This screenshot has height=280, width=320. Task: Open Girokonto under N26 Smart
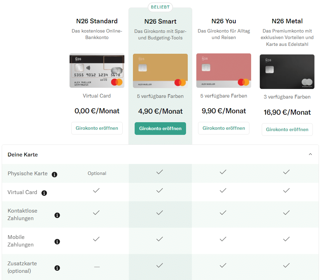[x=160, y=128]
